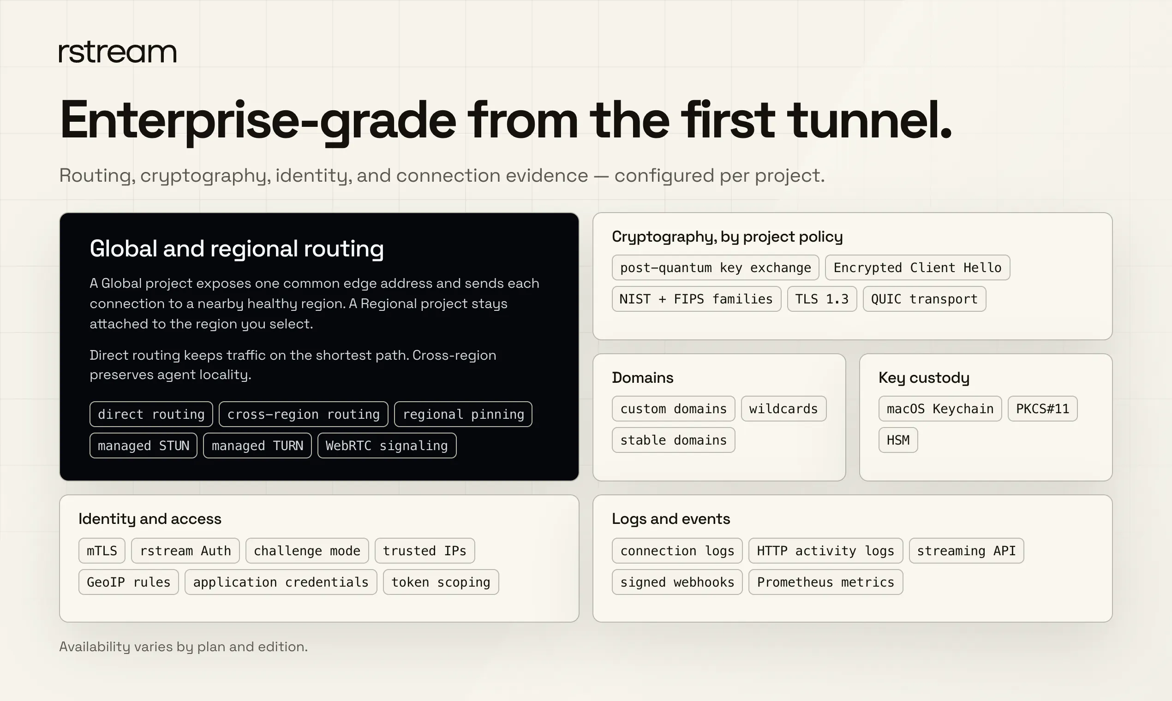This screenshot has width=1172, height=701.
Task: Click the 'connection logs' tag
Action: coord(677,551)
